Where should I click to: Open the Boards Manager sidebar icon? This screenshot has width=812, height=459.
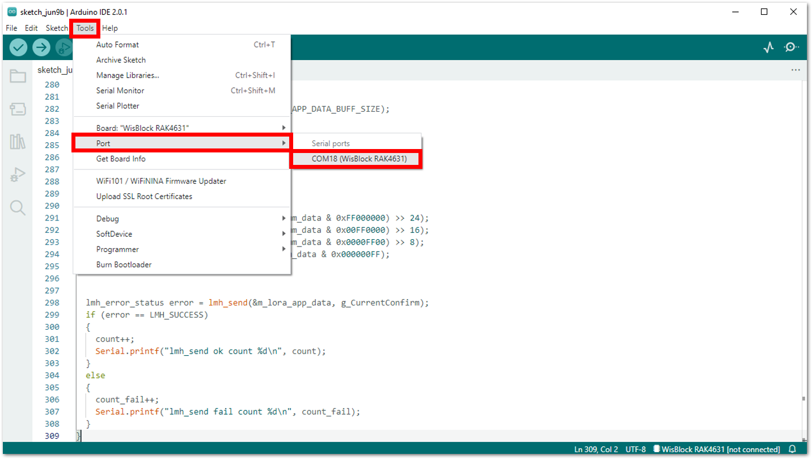[x=18, y=109]
